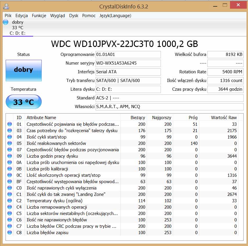Click the status orb for attribute 03
The width and height of the screenshot is (248, 246).
(10, 130)
